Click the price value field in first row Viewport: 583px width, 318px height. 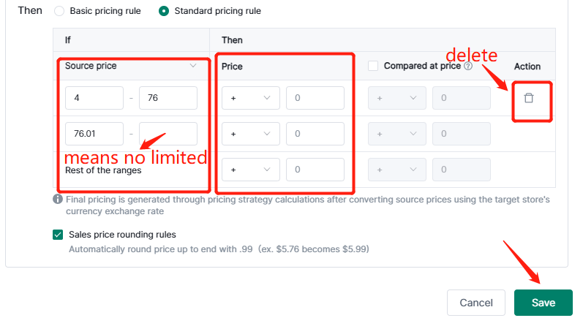(x=315, y=98)
